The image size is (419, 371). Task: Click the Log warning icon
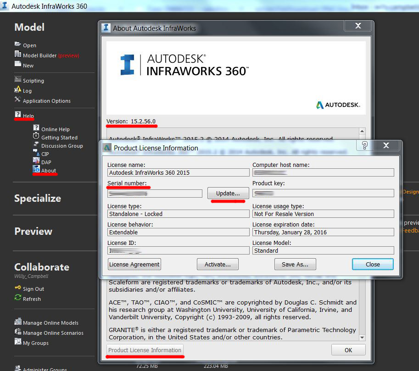tap(17, 89)
